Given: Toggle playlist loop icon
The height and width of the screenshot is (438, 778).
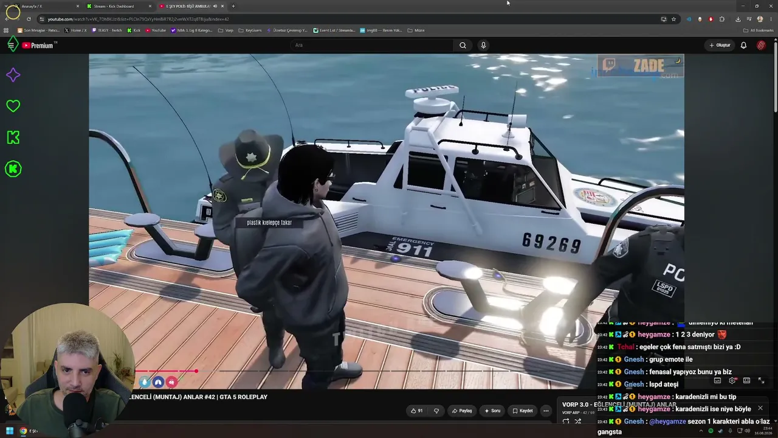Looking at the screenshot, I should 566,421.
